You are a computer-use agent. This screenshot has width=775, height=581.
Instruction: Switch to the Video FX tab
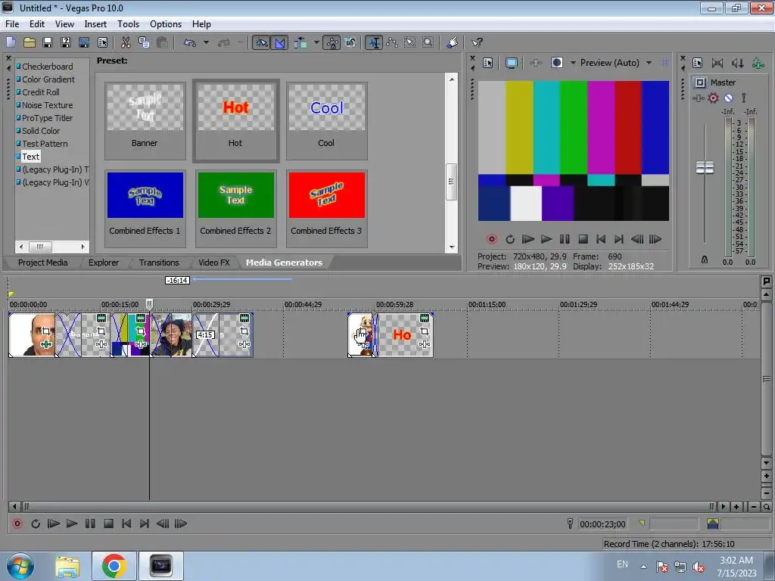(x=214, y=263)
